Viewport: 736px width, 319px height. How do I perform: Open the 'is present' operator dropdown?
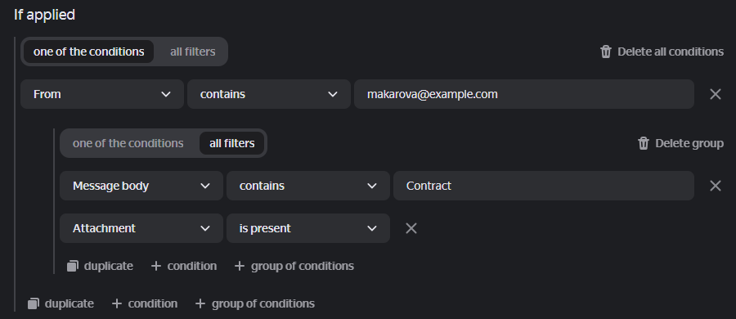(x=308, y=228)
